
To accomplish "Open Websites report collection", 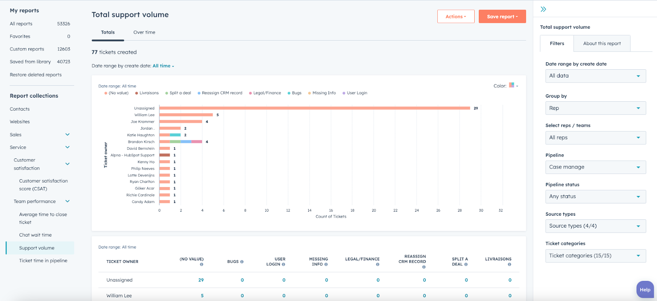I will 20,122.
